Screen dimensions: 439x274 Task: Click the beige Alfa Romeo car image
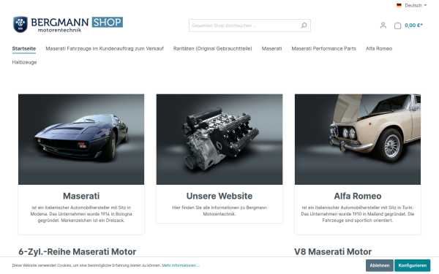click(x=358, y=140)
